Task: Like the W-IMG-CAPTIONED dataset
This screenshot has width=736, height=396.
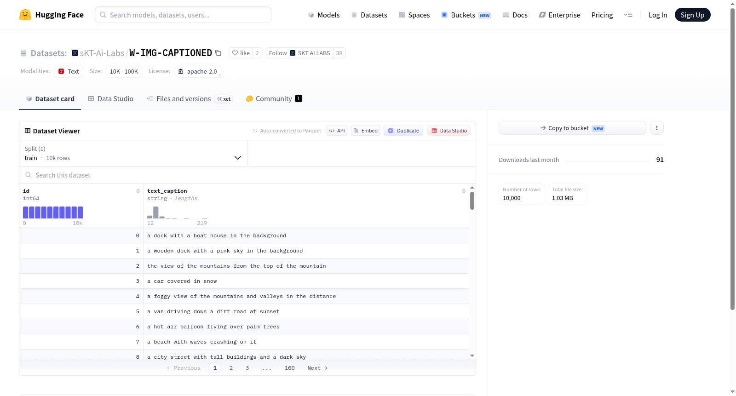Action: coord(241,53)
